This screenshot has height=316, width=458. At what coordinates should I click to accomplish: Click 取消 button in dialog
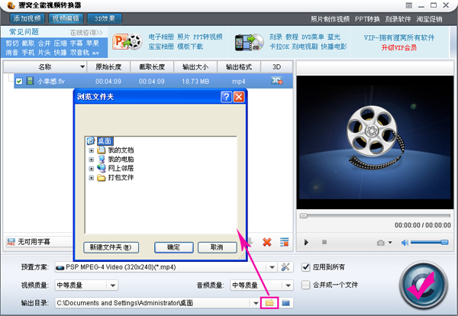(x=217, y=247)
